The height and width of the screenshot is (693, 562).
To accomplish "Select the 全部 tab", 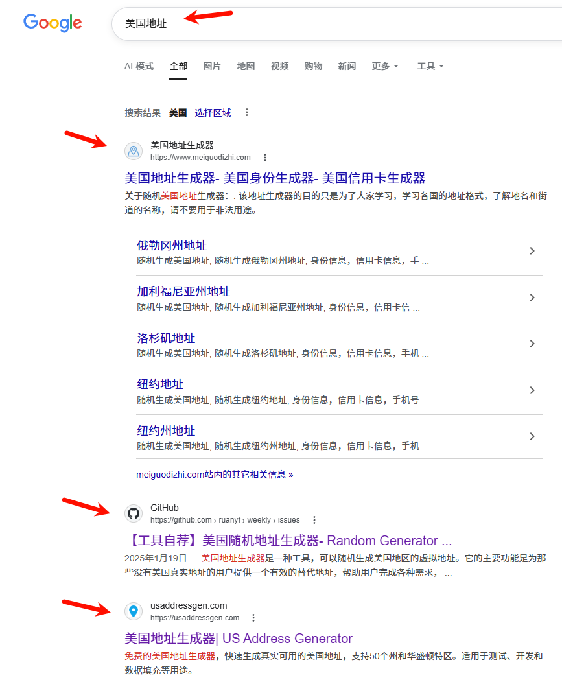I will tap(178, 66).
